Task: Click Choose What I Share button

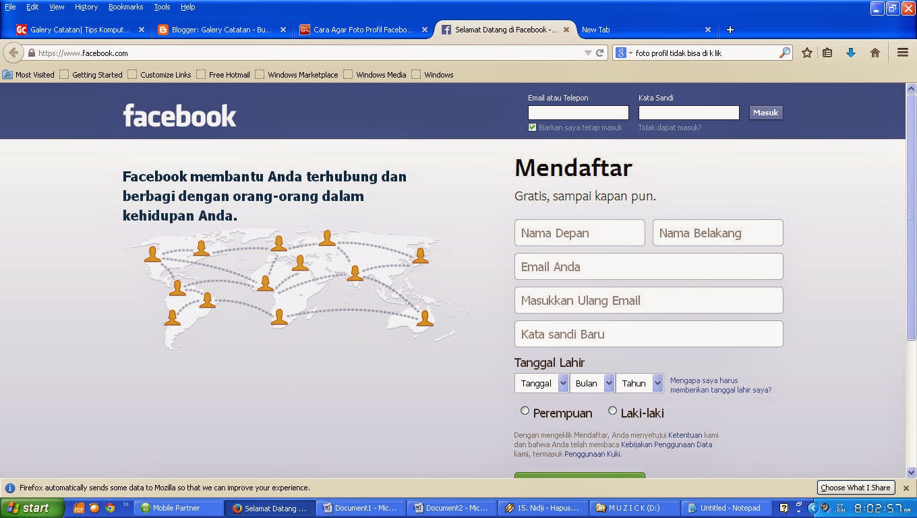Action: (x=856, y=488)
